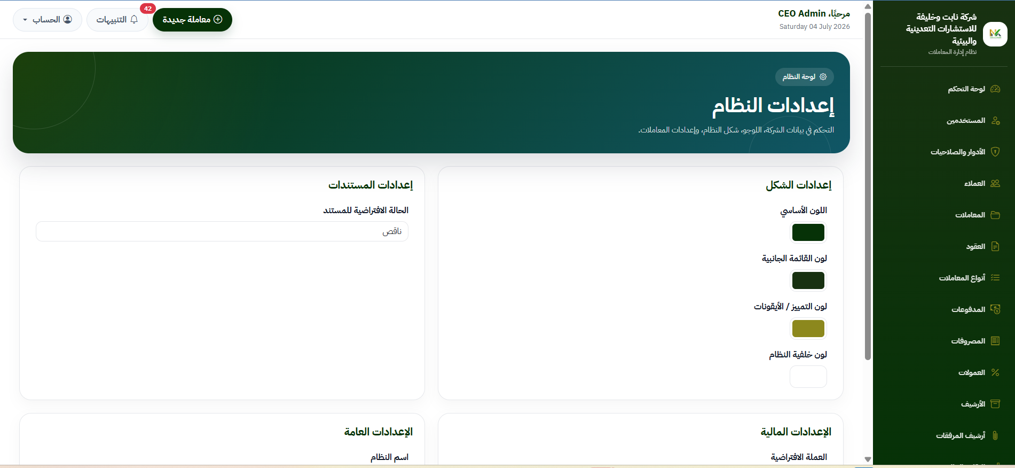Open المعاملات folder icon

[x=995, y=215]
